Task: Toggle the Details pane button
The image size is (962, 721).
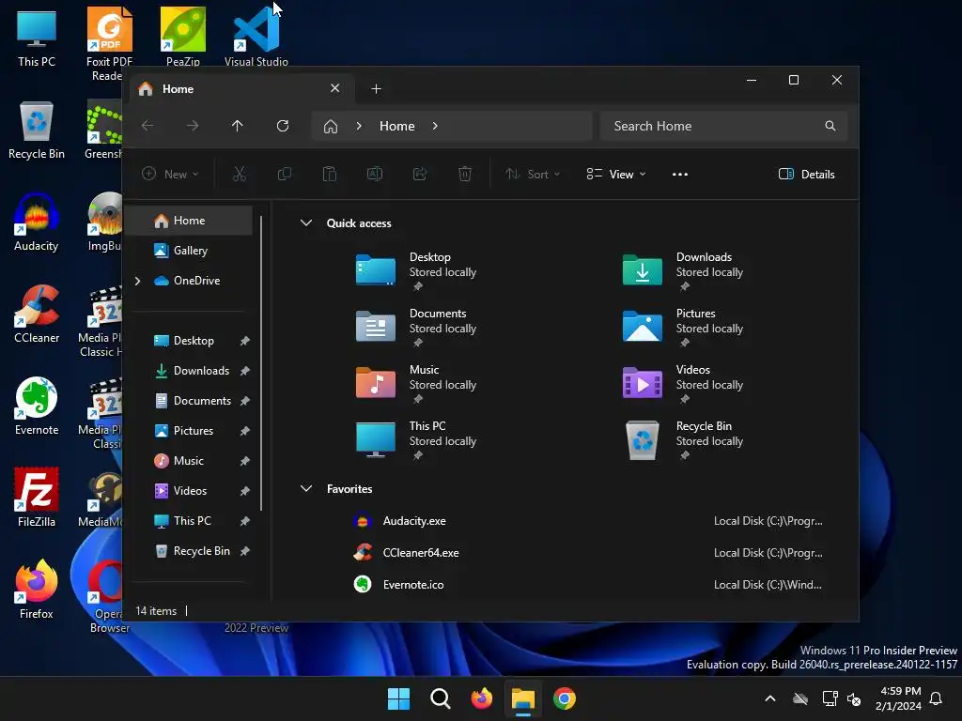Action: click(x=806, y=174)
